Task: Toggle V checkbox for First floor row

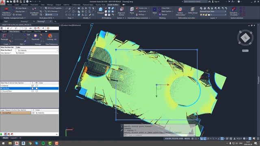Action: click(x=32, y=88)
